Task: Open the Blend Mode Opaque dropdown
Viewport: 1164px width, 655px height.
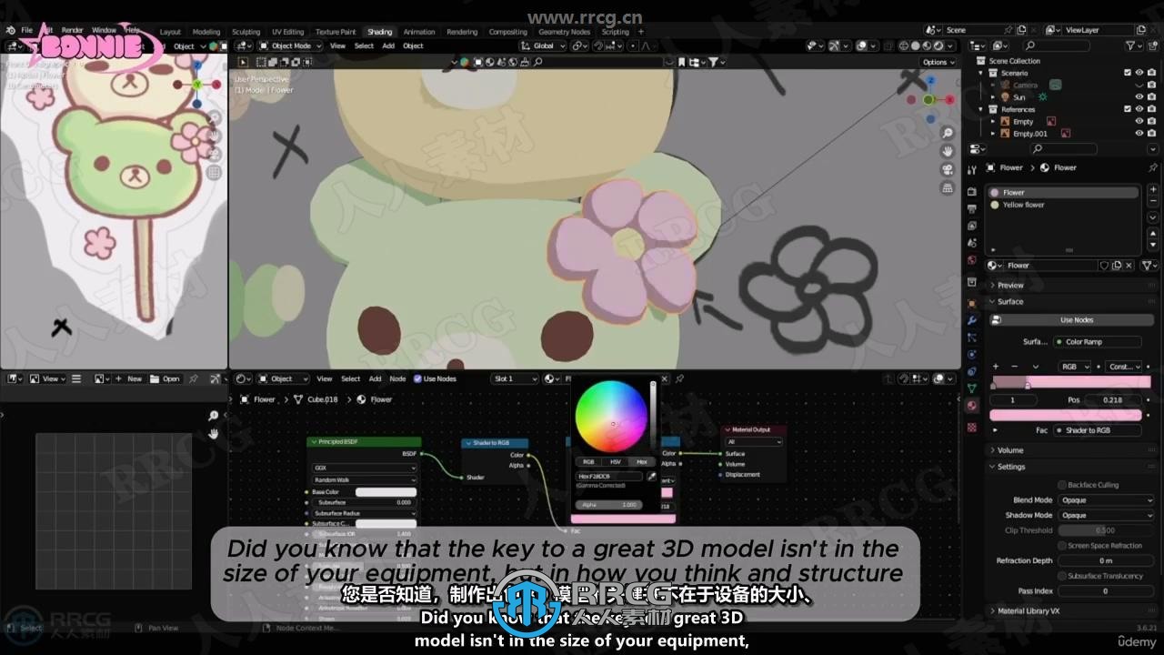Action: click(x=1107, y=500)
